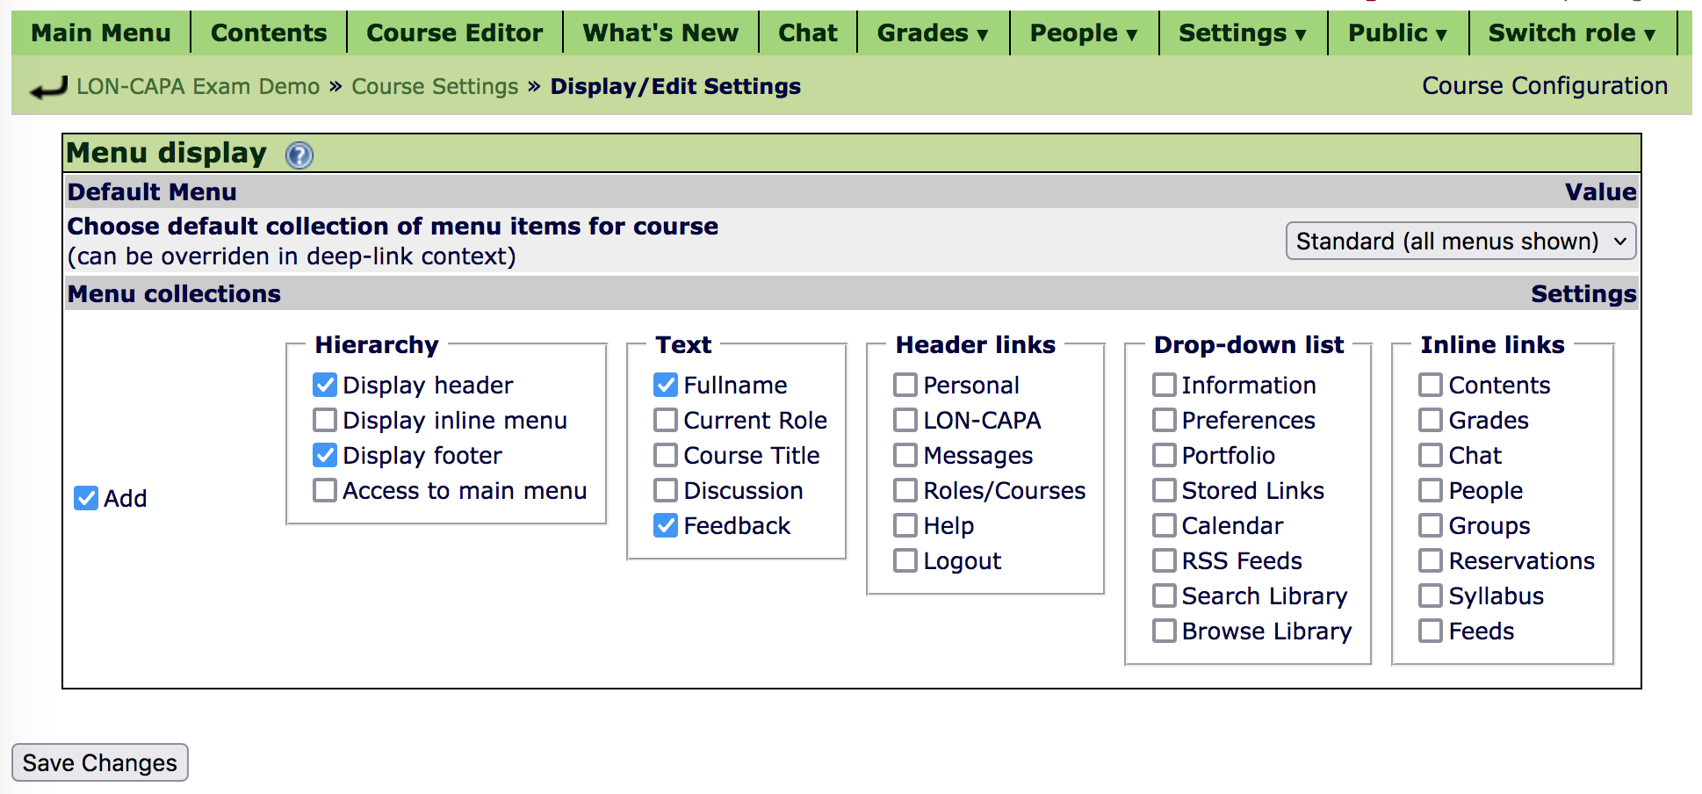The width and height of the screenshot is (1702, 794).
Task: Open Chat in the top navigation
Action: 808,33
